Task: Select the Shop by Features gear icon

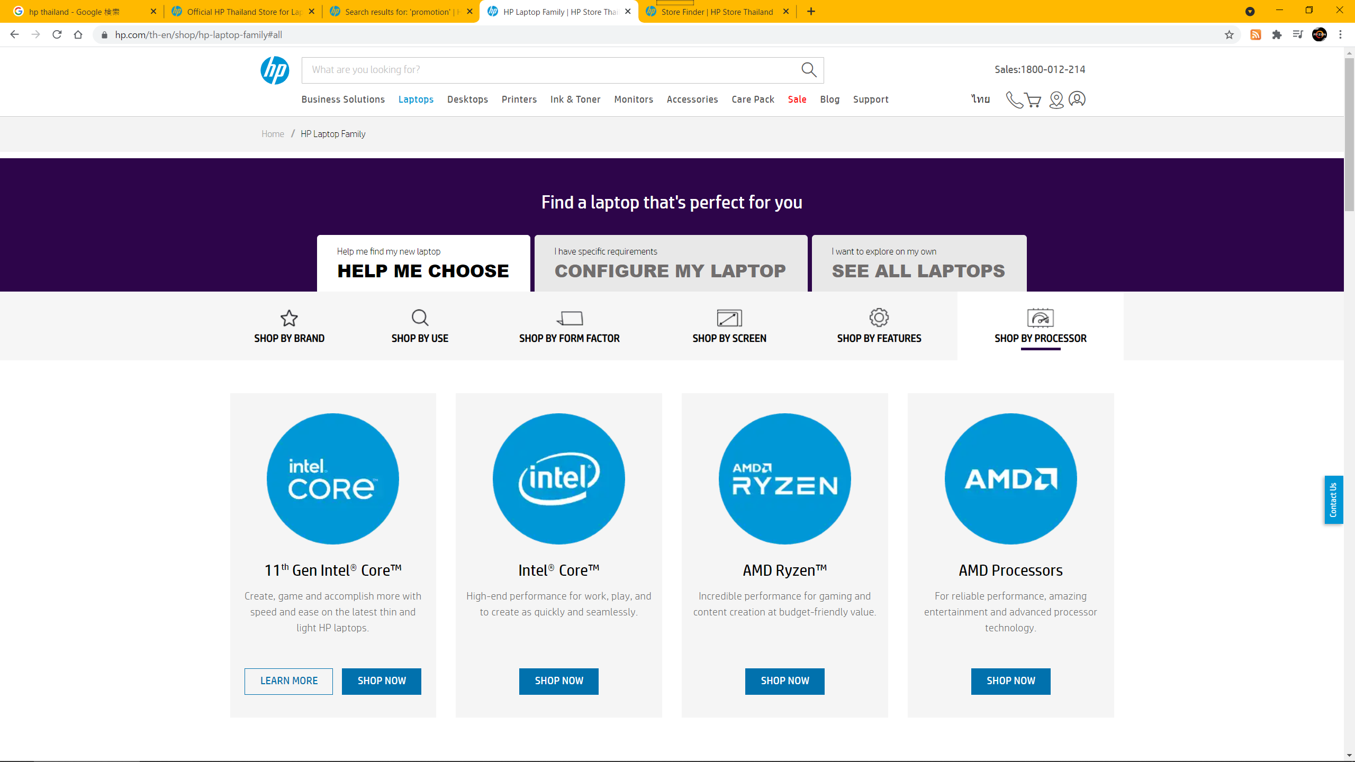Action: [x=879, y=317]
